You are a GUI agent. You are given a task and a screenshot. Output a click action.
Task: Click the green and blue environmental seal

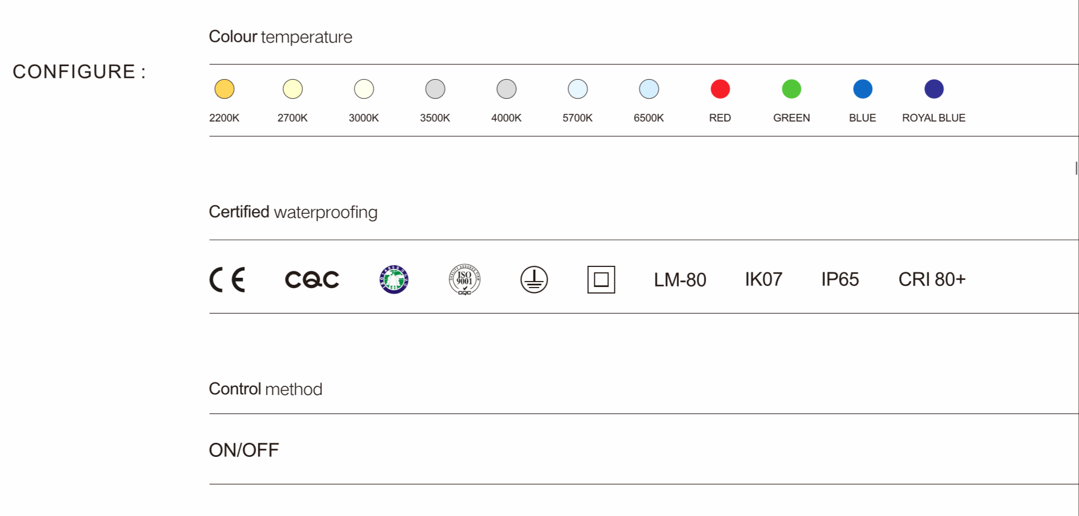click(x=394, y=279)
